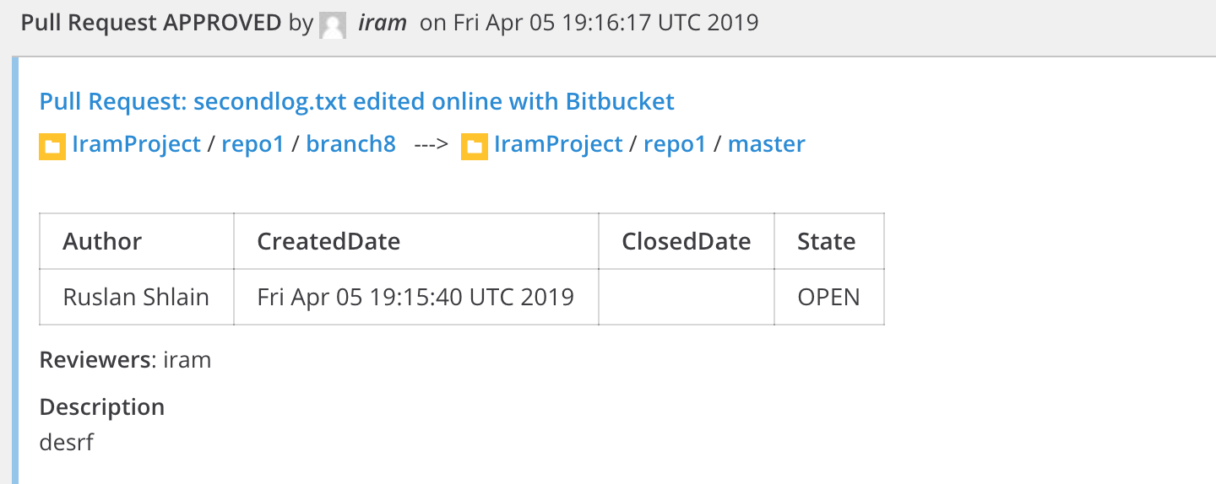Click the created date value cell
The height and width of the screenshot is (484, 1216).
[416, 297]
